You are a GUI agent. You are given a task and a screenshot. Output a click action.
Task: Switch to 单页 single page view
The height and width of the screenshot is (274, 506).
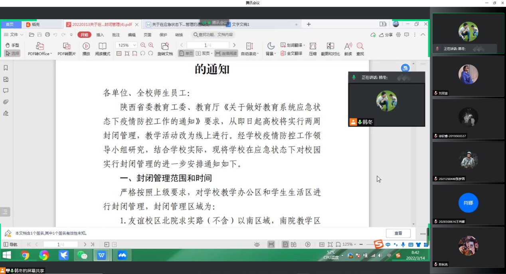(186, 53)
